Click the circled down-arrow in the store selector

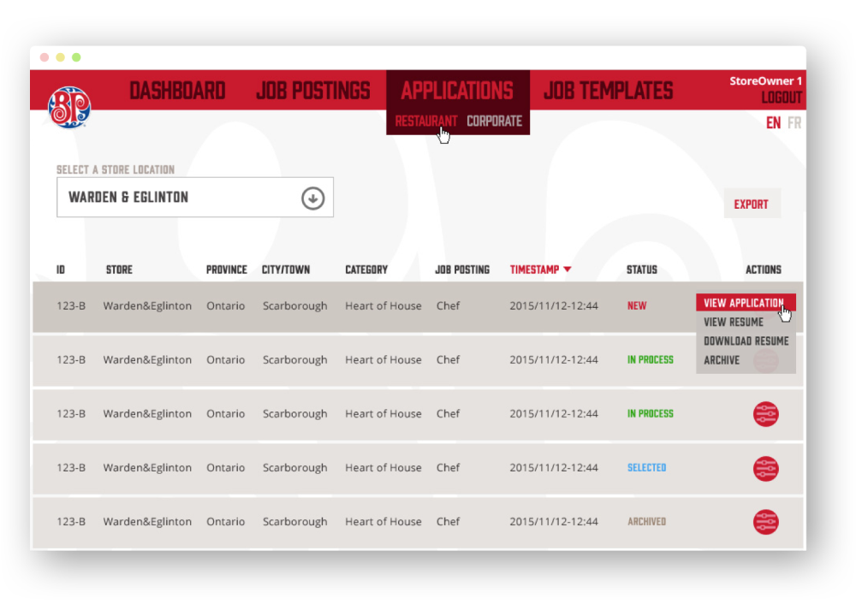[x=313, y=198]
